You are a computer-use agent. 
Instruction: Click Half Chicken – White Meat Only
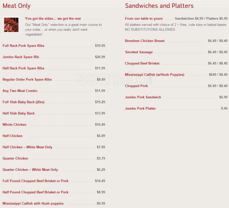click(x=27, y=147)
